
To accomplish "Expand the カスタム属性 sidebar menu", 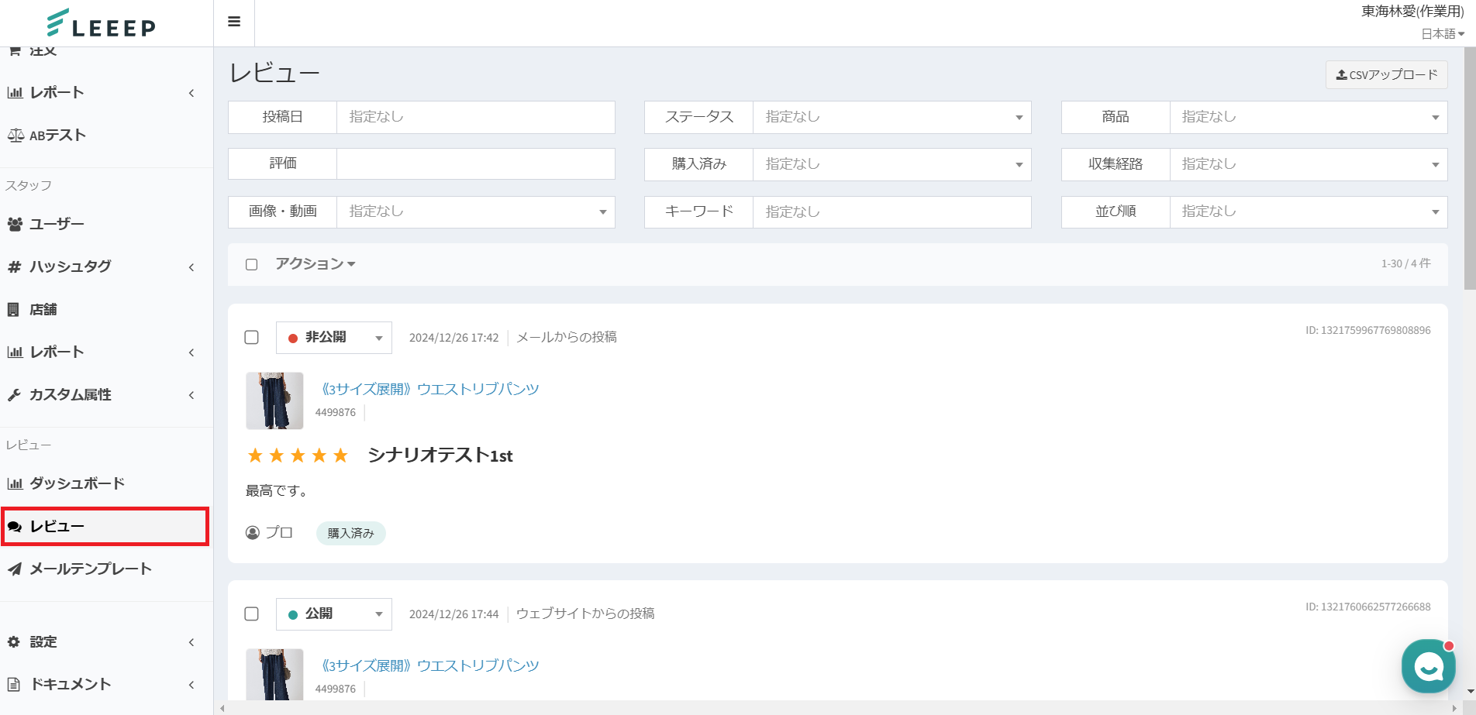I will [191, 395].
